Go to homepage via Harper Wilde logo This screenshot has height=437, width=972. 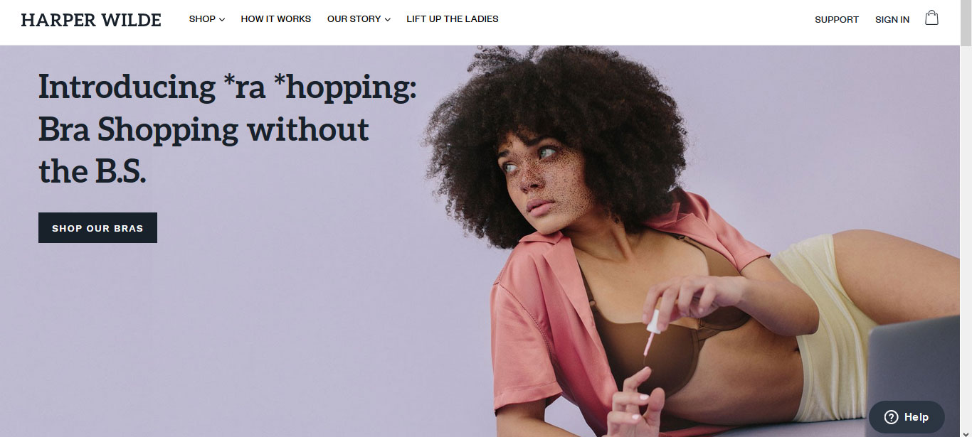pos(91,20)
